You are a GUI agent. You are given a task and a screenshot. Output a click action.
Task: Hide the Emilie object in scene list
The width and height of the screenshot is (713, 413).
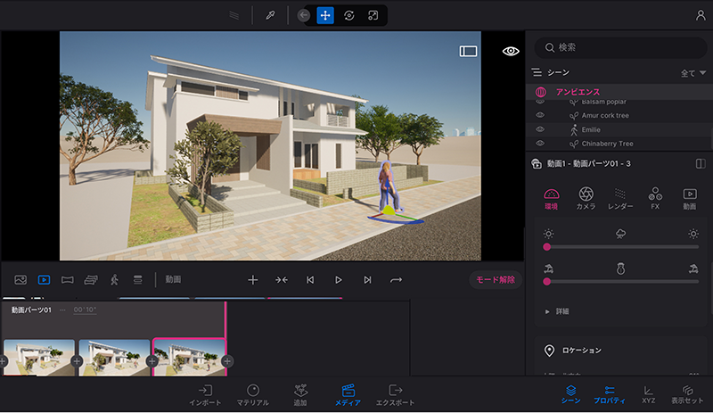pyautogui.click(x=540, y=129)
